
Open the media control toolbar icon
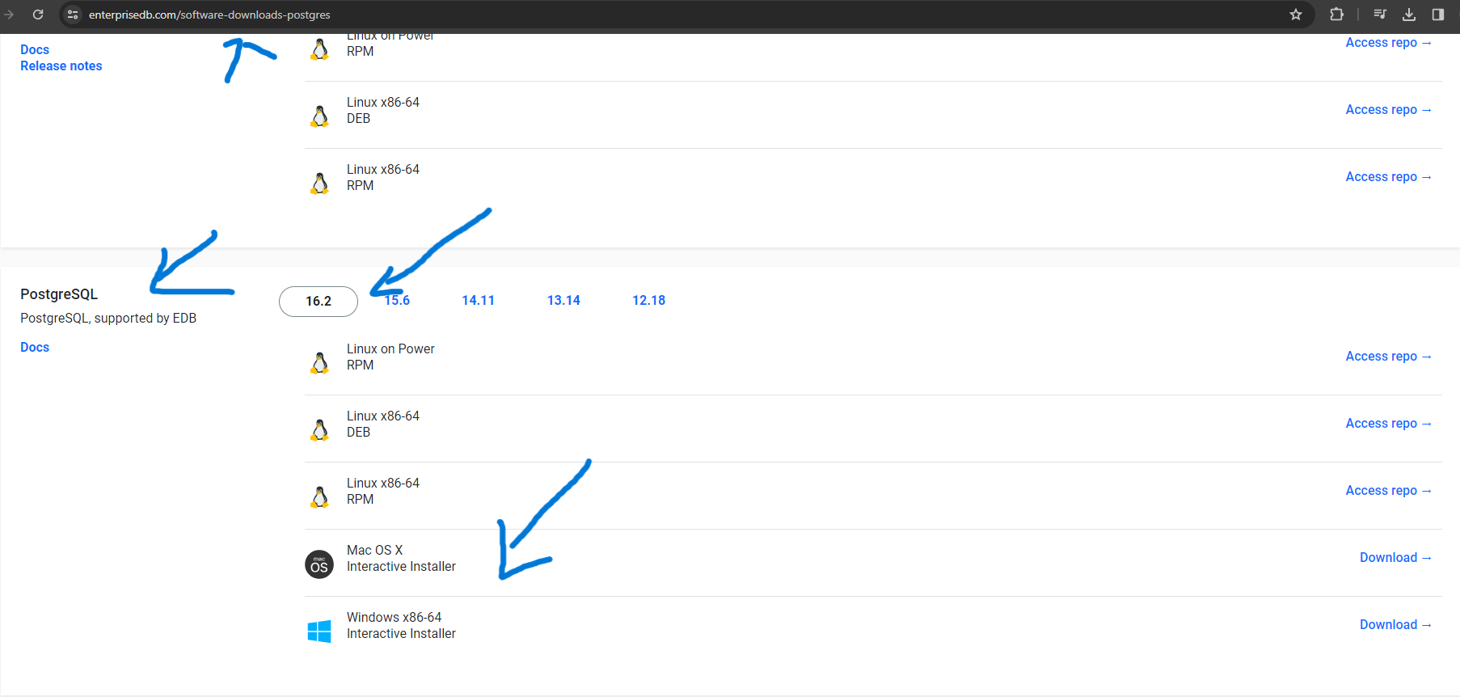(1380, 15)
